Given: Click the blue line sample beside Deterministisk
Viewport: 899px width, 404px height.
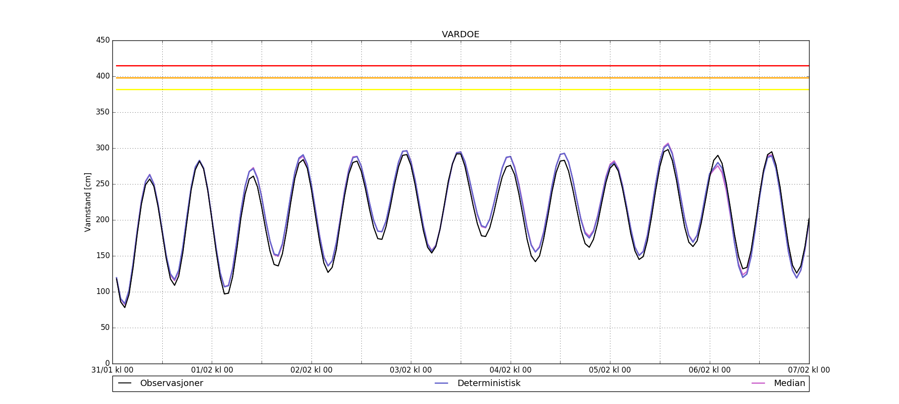Looking at the screenshot, I should (441, 383).
